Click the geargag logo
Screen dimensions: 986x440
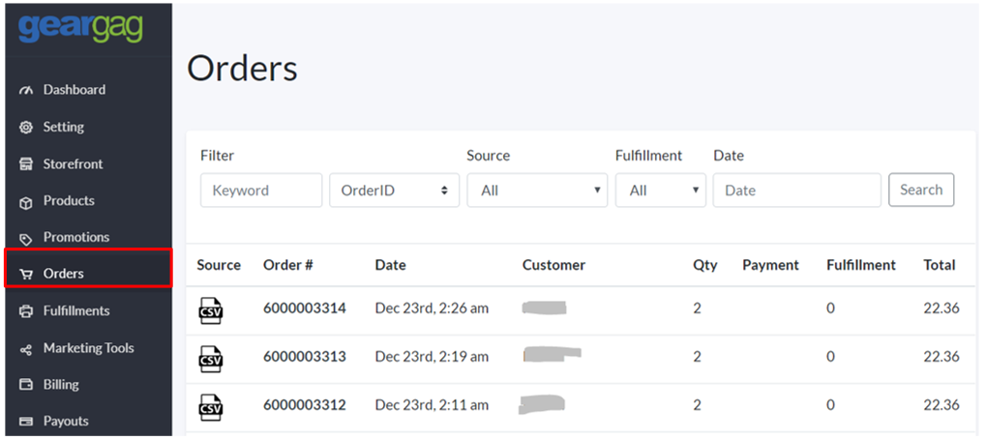[79, 27]
